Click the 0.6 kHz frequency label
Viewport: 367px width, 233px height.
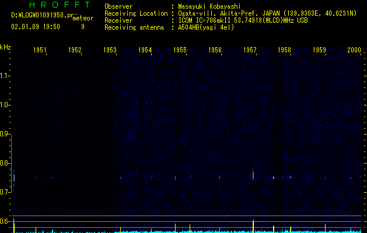[x=5, y=221]
